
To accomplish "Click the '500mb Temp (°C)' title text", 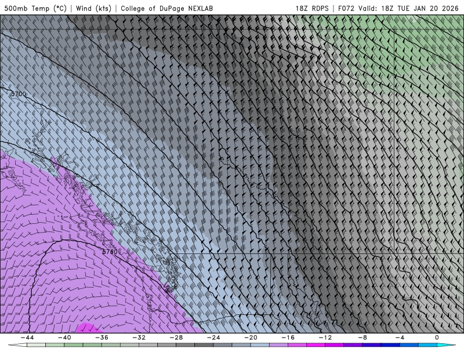I will coord(35,8).
